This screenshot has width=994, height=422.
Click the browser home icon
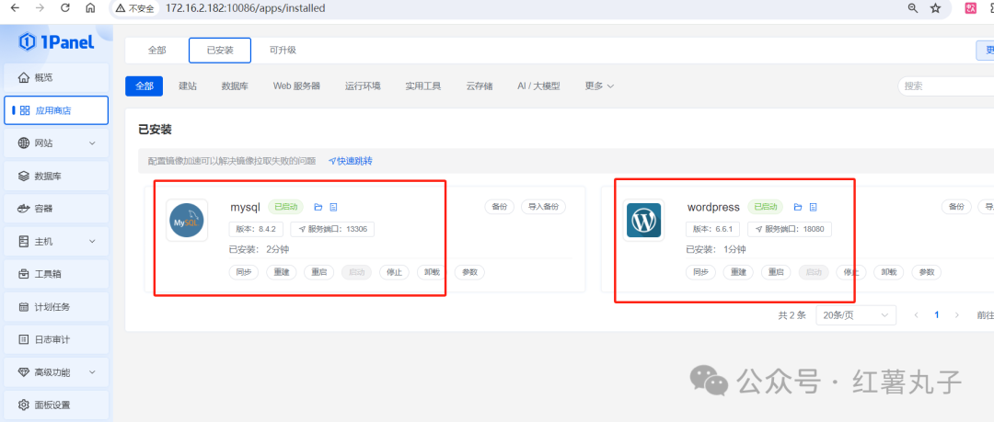pos(89,8)
